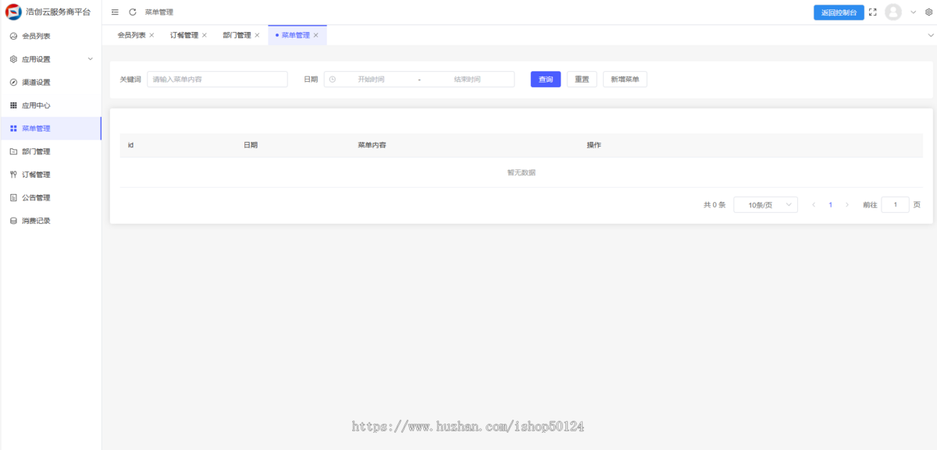Viewport: 937px width, 450px height.
Task: Click 公告管理 document icon
Action: click(13, 197)
